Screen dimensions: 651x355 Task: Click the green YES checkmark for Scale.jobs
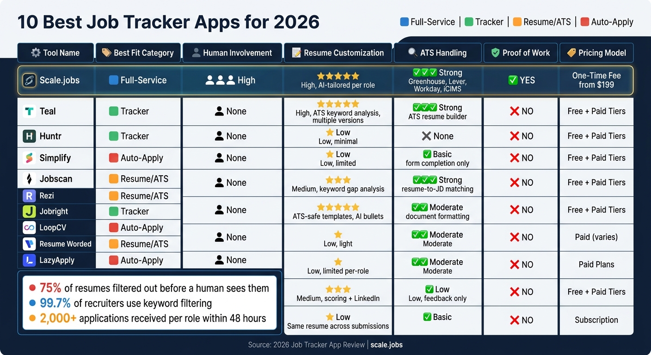tap(512, 80)
